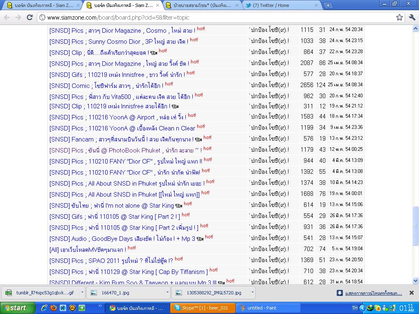419x314 pixels.
Task: Click the taskbar clock
Action: point(407,308)
